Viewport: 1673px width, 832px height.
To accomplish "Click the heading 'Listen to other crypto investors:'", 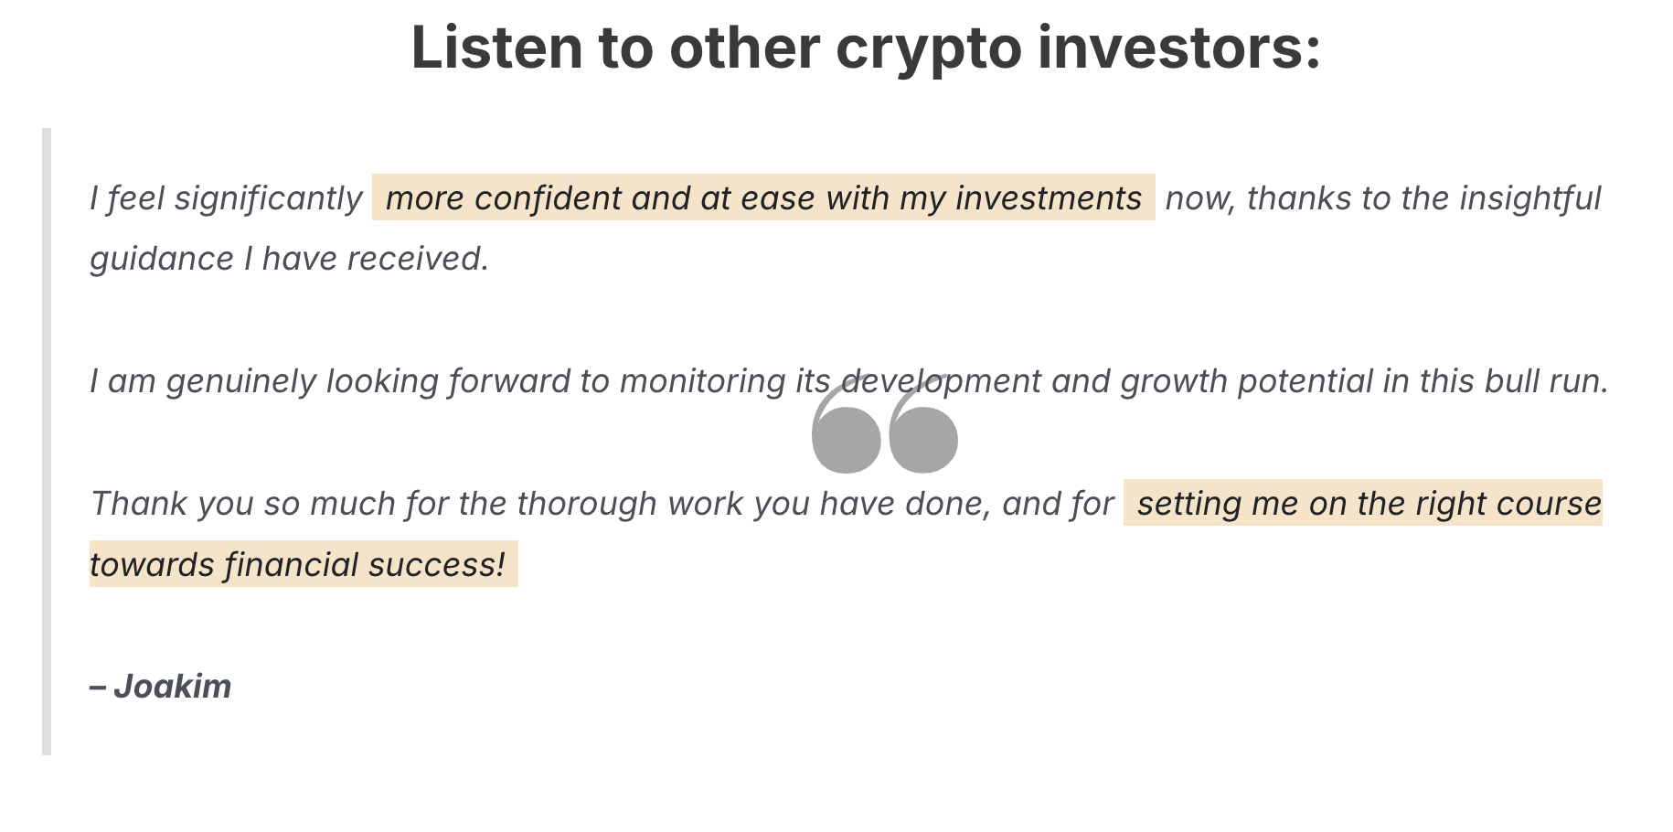I will (x=866, y=48).
